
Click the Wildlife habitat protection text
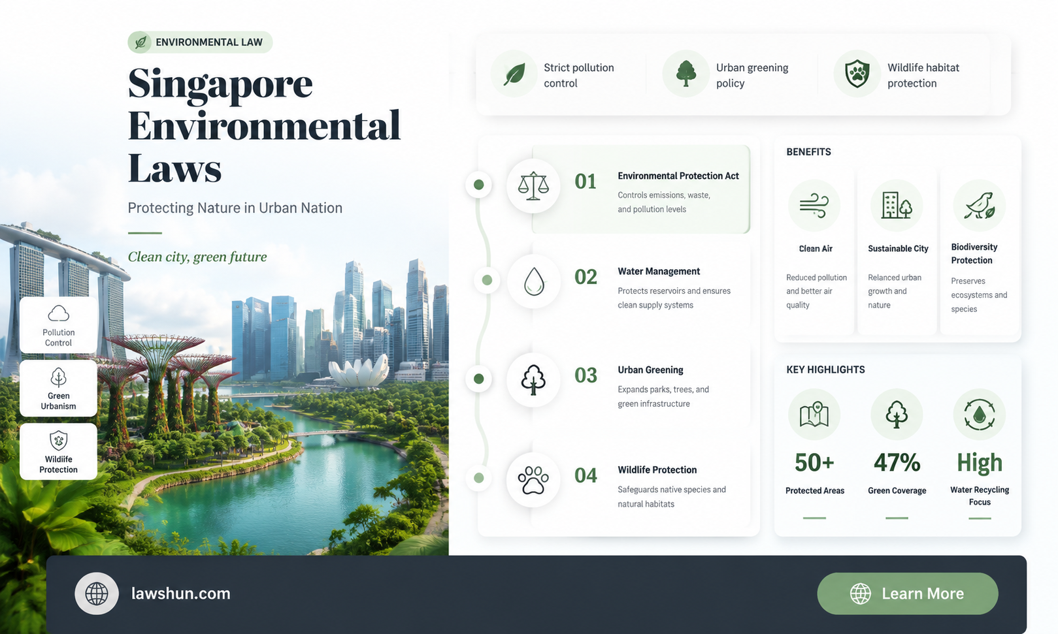[923, 75]
